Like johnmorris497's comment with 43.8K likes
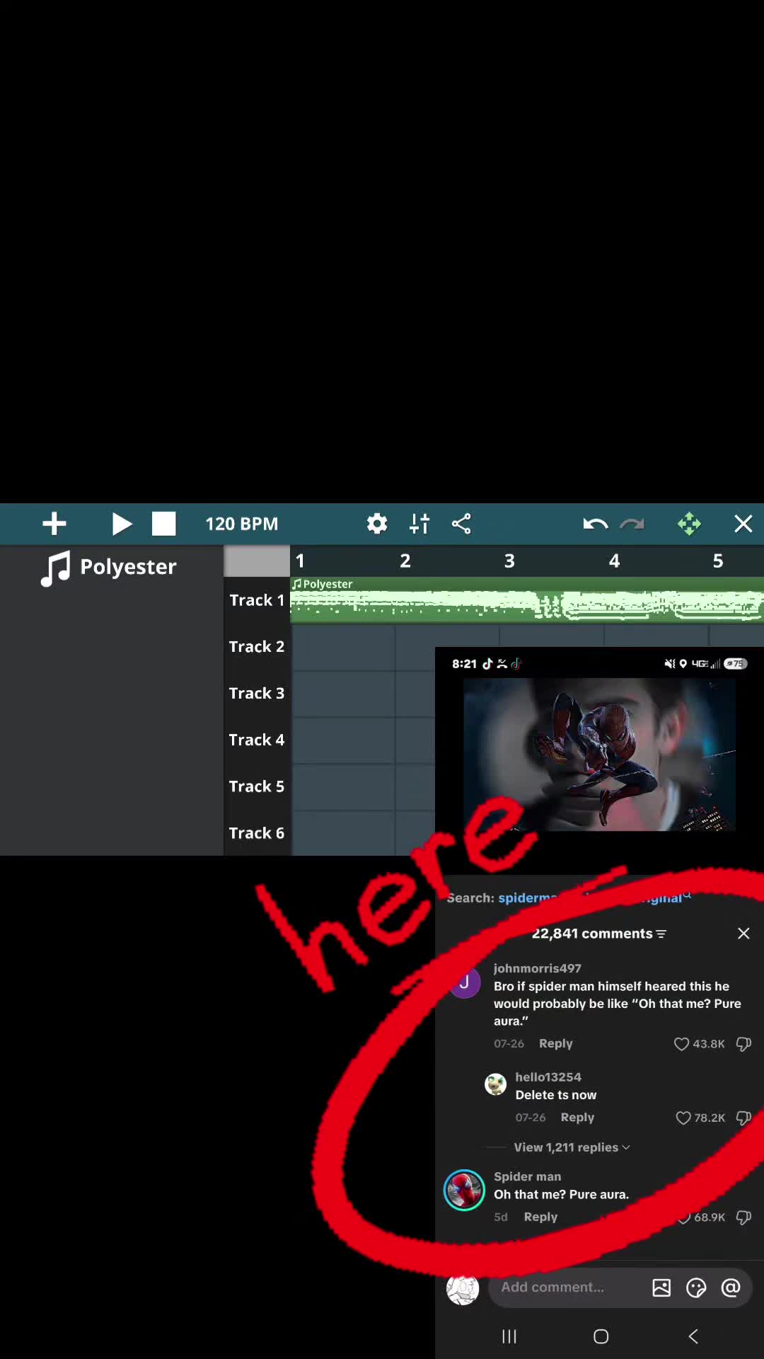Screen dimensions: 764x1359 tap(681, 1044)
